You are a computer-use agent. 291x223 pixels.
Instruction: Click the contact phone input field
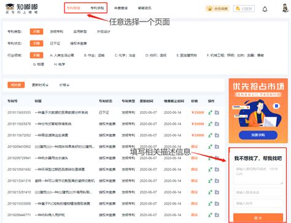click(258, 192)
